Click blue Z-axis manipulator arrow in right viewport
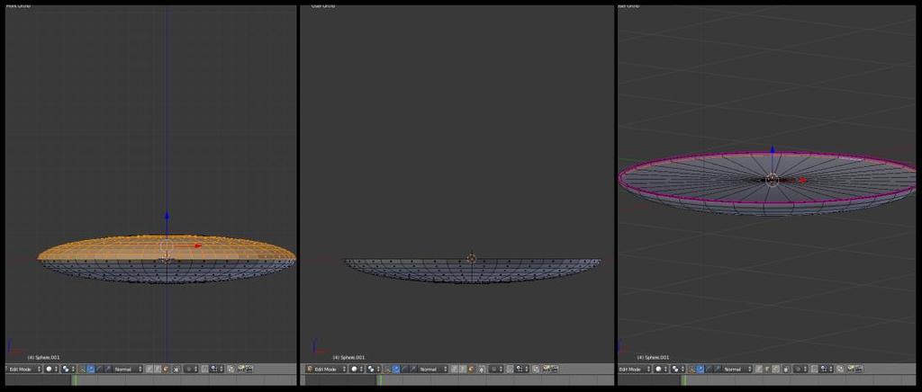Viewport: 922px width, 392px height. [x=773, y=150]
